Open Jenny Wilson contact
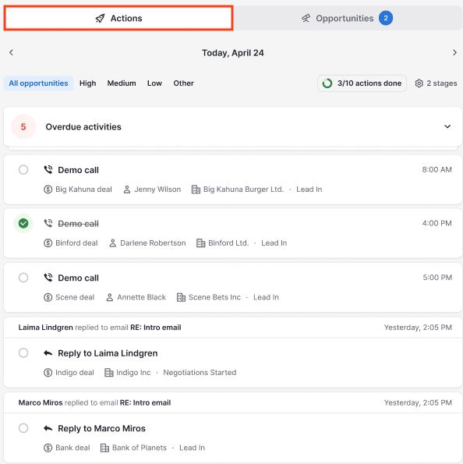This screenshot has height=464, width=463. coord(152,189)
